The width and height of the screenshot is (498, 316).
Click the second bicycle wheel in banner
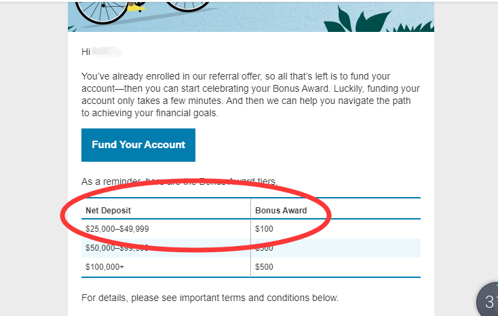coord(187,7)
